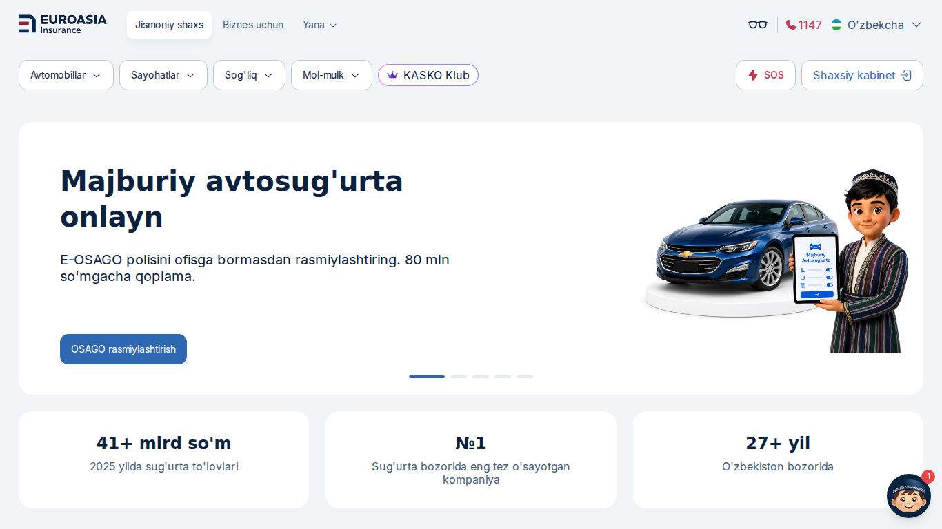
Task: Select the first carousel slide indicator
Action: (427, 377)
